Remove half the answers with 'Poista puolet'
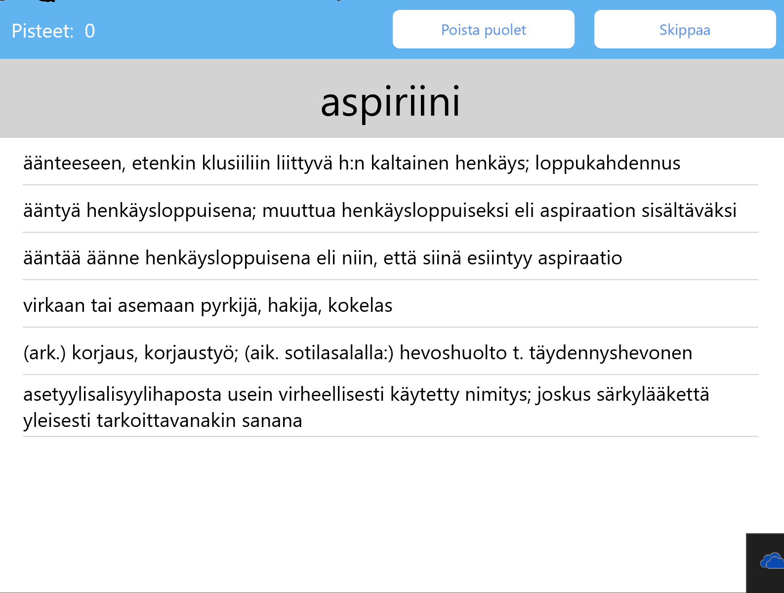The image size is (784, 593). pos(483,30)
